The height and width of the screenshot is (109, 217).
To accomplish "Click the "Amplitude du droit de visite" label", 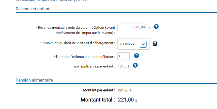I will [78, 43].
